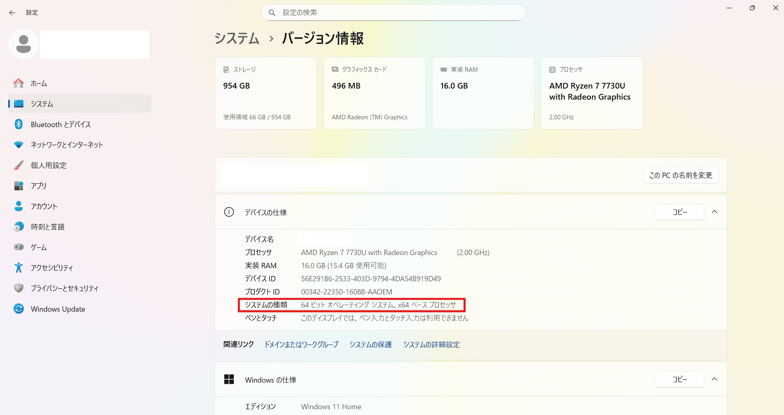Collapse the デバイスの仕様 section chevron
The image size is (784, 415).
pyautogui.click(x=715, y=212)
